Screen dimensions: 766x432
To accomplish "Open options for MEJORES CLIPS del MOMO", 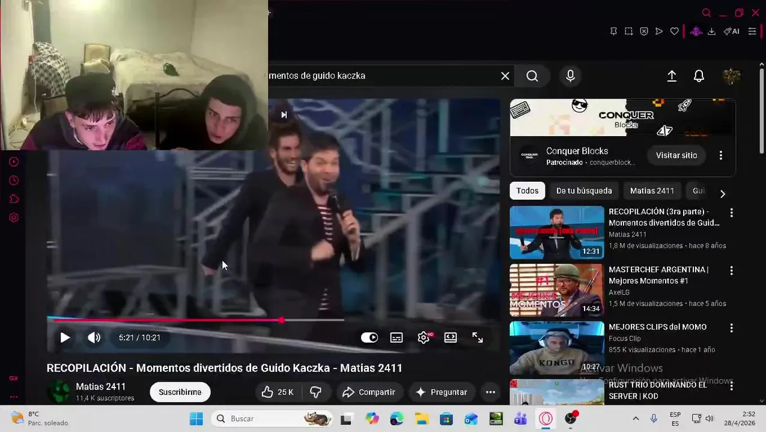I will tap(731, 328).
